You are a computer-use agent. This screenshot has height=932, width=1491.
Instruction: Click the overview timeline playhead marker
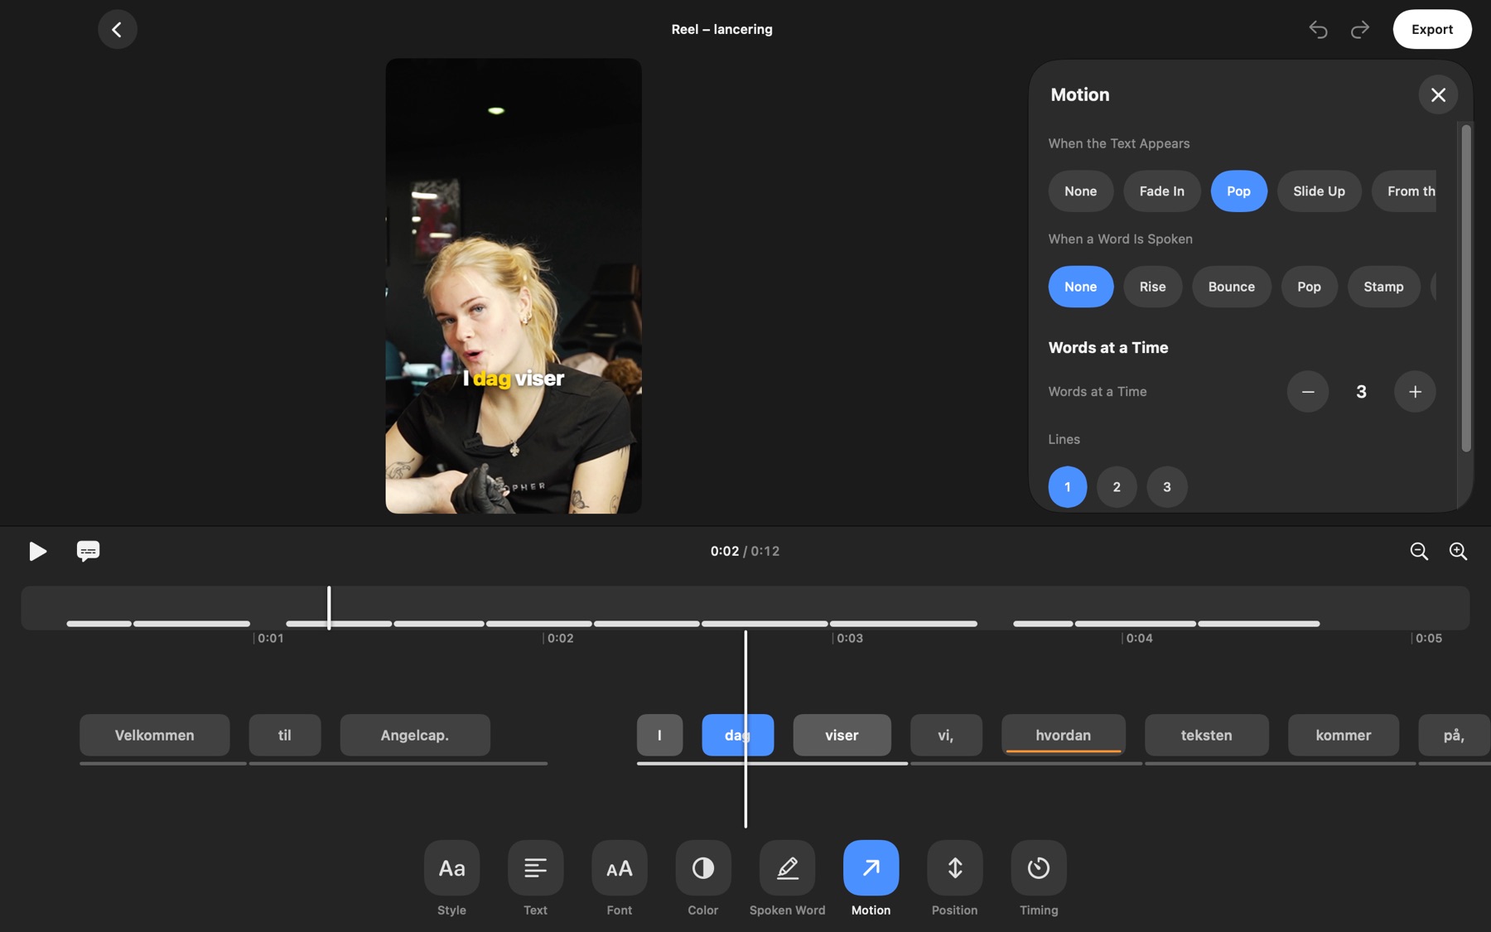329,608
